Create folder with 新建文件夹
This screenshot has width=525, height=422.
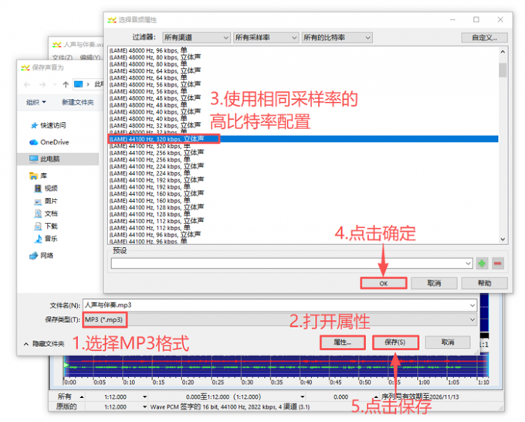tap(78, 102)
